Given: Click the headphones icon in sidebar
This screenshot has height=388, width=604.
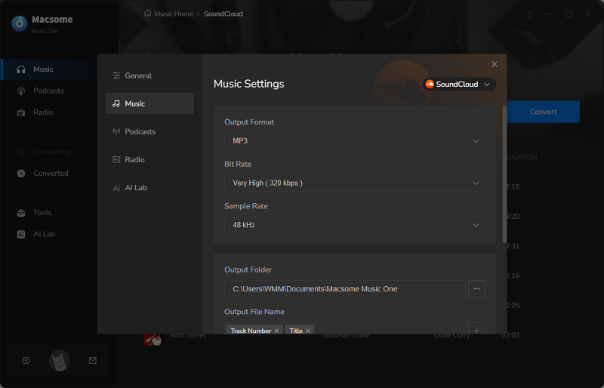Looking at the screenshot, I should (21, 69).
